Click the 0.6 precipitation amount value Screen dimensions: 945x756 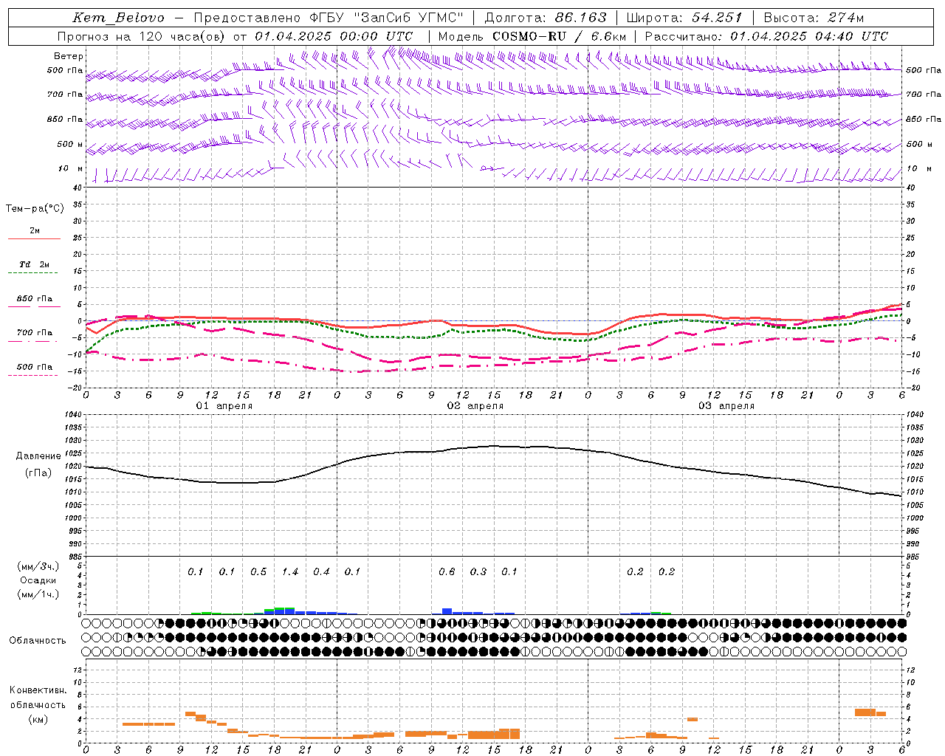pos(447,572)
